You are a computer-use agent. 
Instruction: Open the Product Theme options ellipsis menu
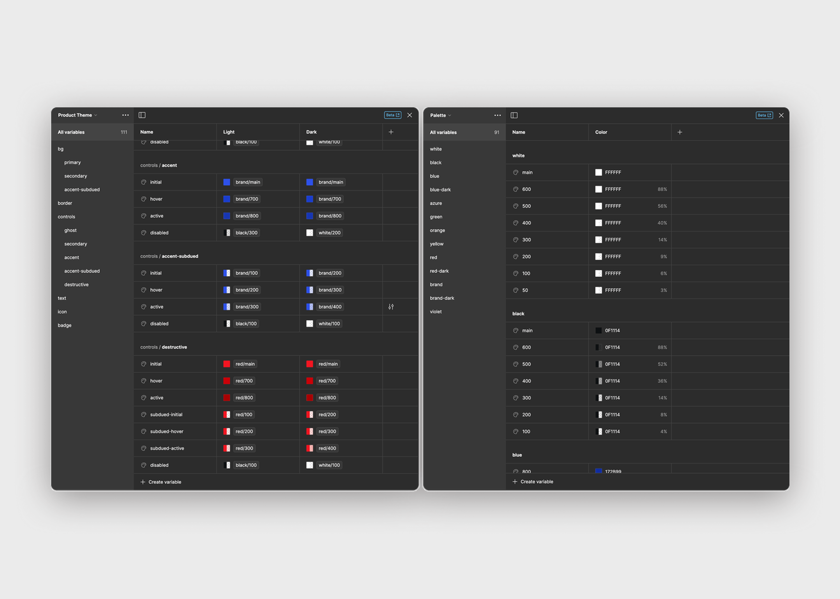point(125,115)
